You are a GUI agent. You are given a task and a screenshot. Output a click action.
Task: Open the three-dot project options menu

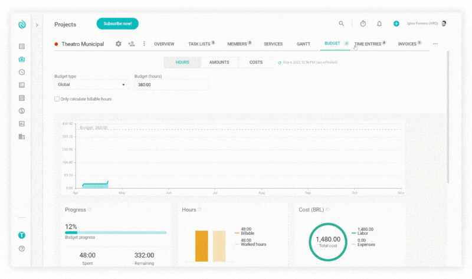coord(144,44)
